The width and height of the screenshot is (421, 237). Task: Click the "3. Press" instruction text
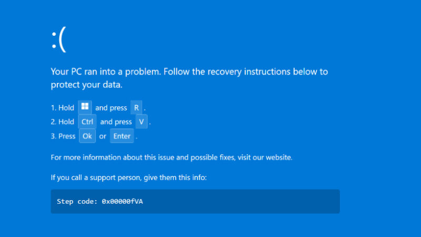(63, 136)
